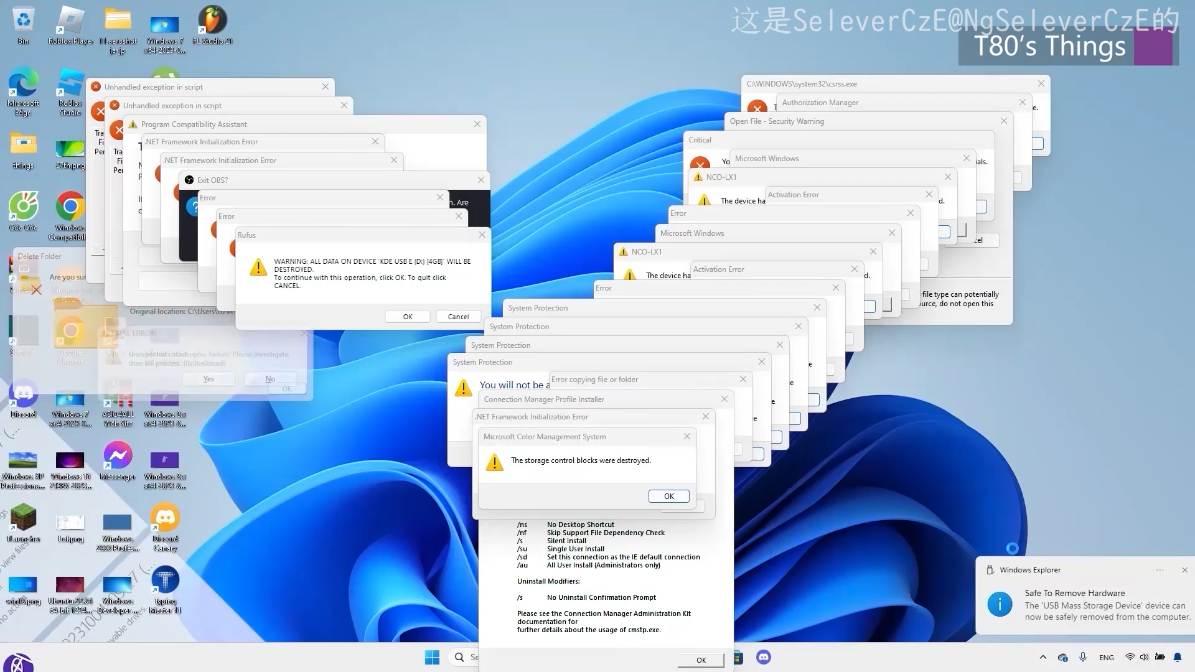This screenshot has height=672, width=1195.
Task: Launch the TLauncher Minecraft shortcut
Action: pyautogui.click(x=23, y=523)
